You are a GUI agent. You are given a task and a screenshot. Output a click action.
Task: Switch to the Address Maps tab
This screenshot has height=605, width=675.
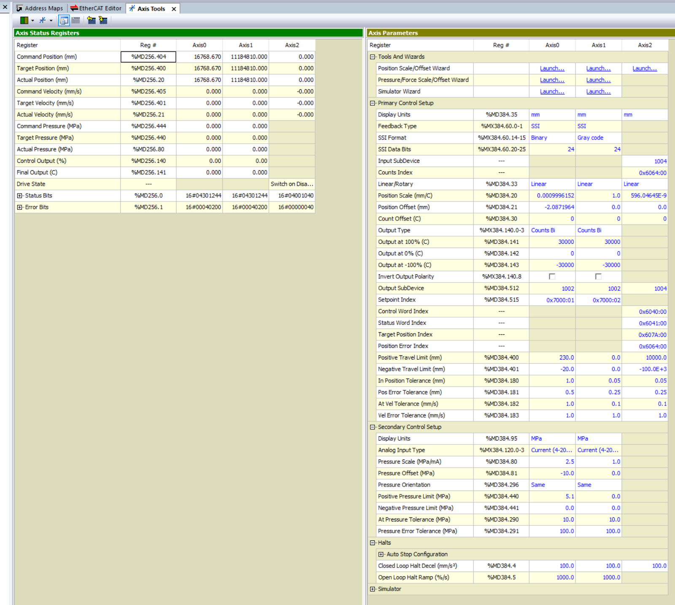tap(40, 8)
